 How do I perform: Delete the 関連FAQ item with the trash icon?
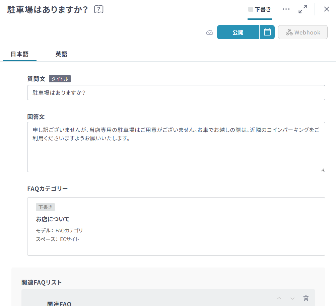[x=306, y=298]
